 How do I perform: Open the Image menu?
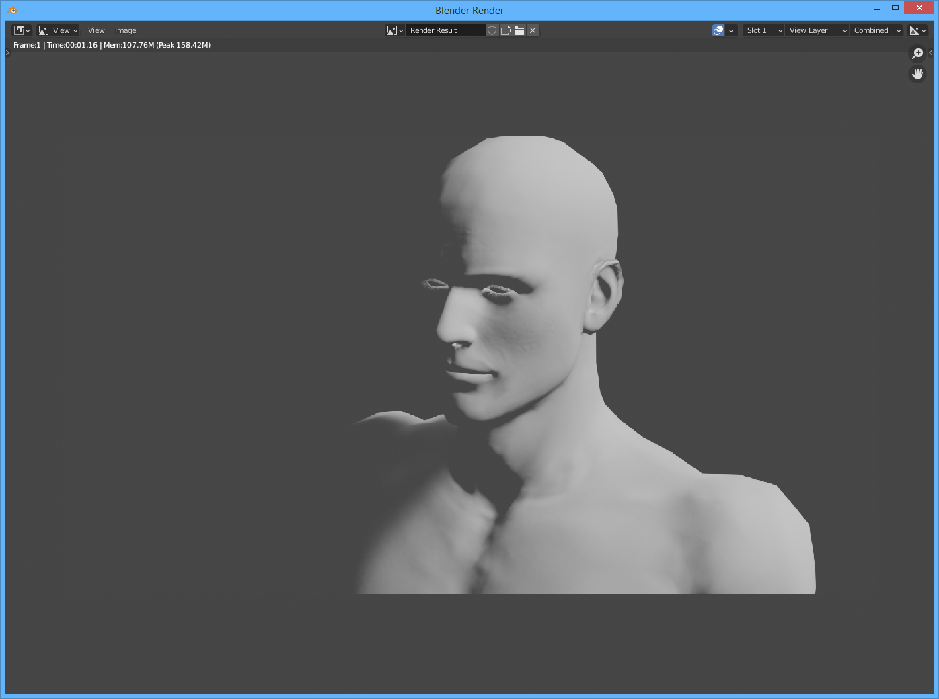(x=125, y=30)
